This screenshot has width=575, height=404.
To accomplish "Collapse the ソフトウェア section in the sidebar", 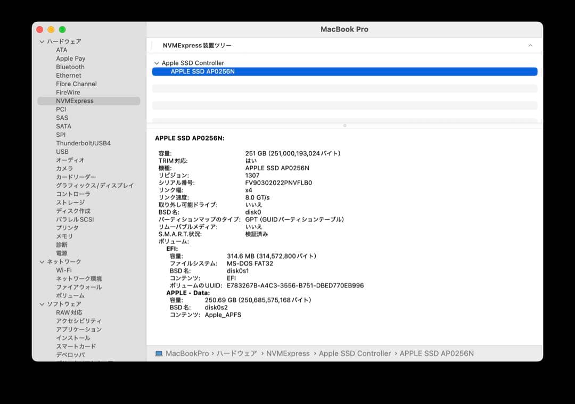I will point(42,304).
